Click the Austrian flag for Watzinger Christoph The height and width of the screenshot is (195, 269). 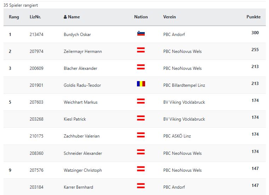[x=141, y=169]
